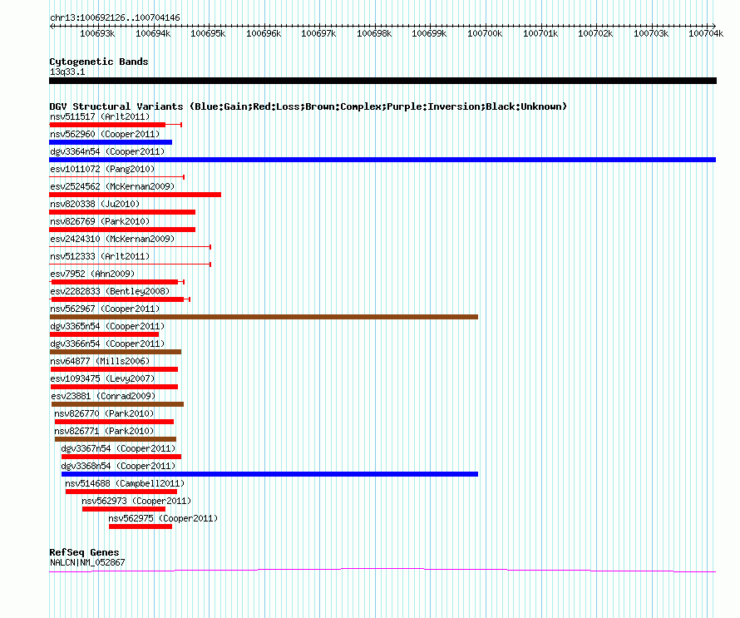This screenshot has width=740, height=618.
Task: Click the right arrow at the ruler end
Action: (713, 26)
